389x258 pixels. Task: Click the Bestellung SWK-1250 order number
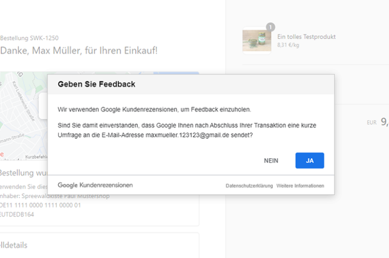pos(29,38)
